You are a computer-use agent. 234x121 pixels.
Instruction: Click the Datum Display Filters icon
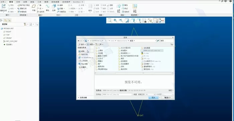point(150,20)
